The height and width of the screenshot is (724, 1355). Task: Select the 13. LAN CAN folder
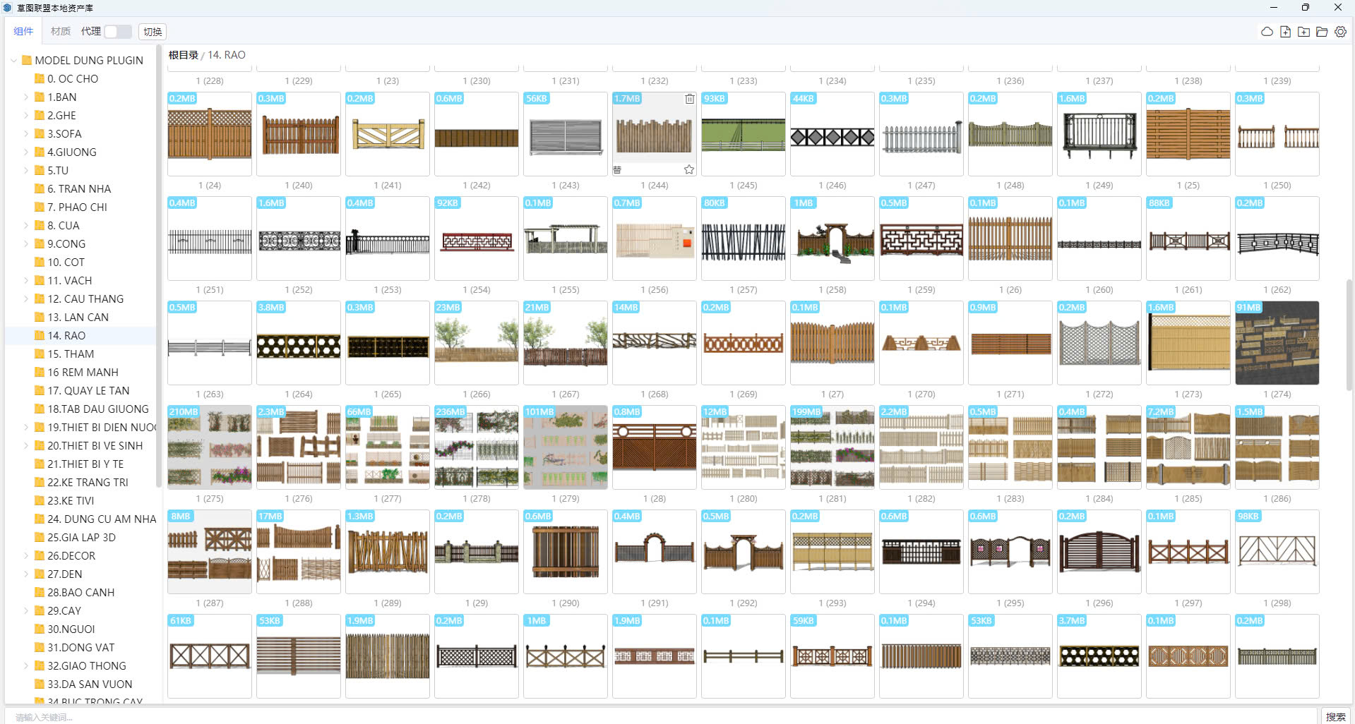[78, 318]
